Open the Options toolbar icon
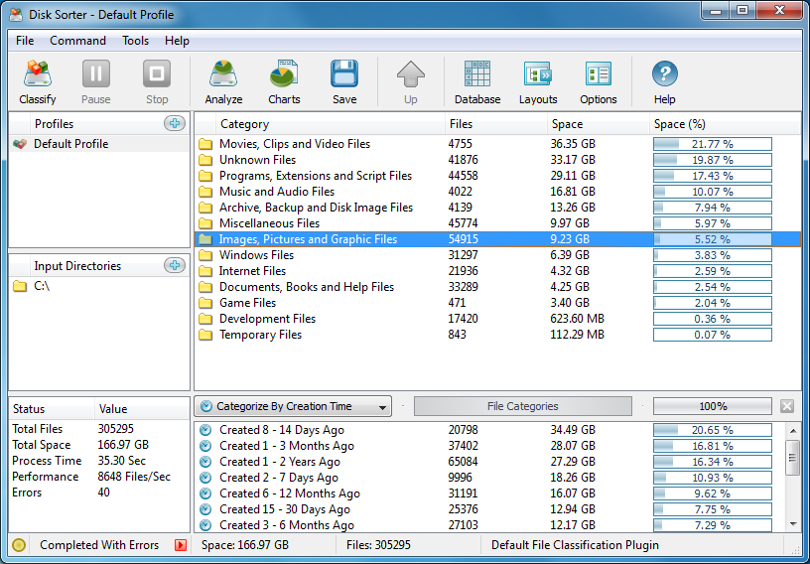The width and height of the screenshot is (810, 564). (x=599, y=73)
